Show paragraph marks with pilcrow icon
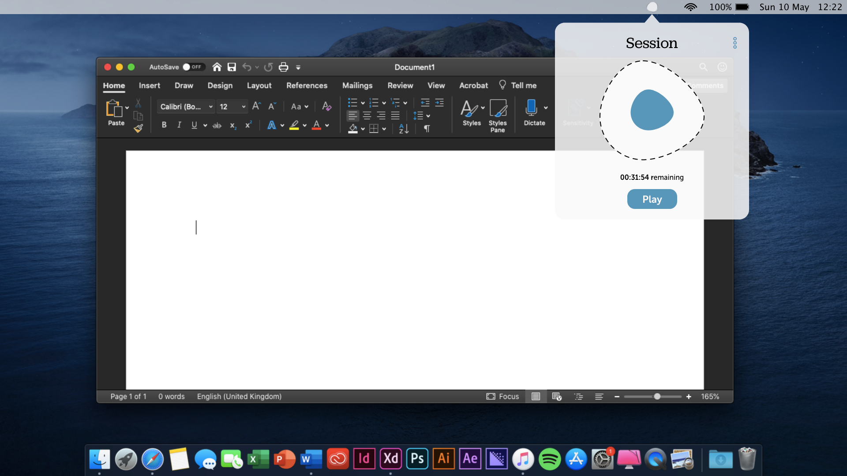The height and width of the screenshot is (476, 847). tap(427, 129)
